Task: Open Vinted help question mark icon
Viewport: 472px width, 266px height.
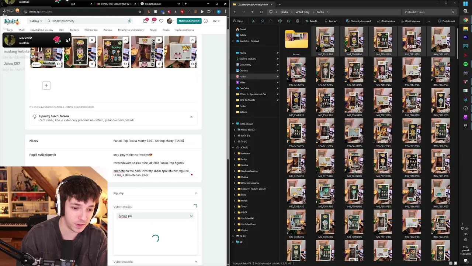Action: click(205, 21)
